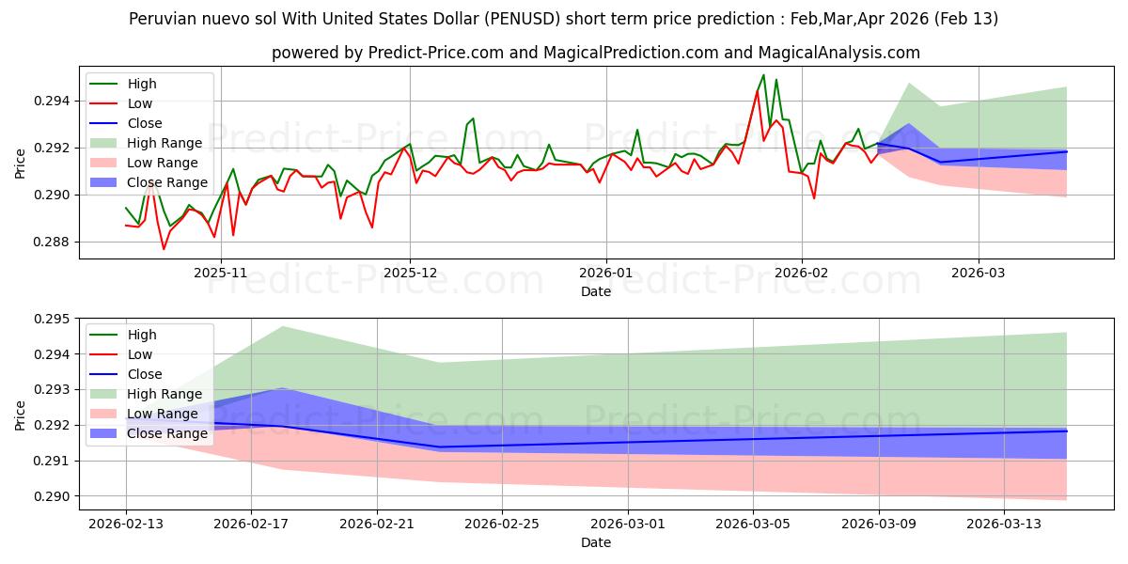Click the Date axis label below bottom chart
The height and width of the screenshot is (564, 1128).
pyautogui.click(x=596, y=542)
